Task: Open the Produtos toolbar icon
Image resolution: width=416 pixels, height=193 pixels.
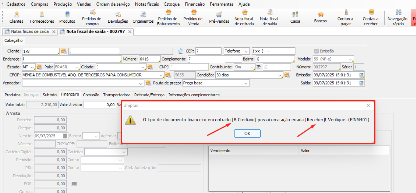Action: (67, 17)
